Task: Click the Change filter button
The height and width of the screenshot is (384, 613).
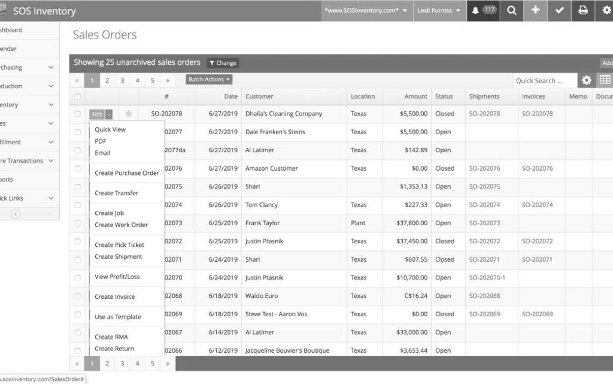Action: [x=223, y=63]
